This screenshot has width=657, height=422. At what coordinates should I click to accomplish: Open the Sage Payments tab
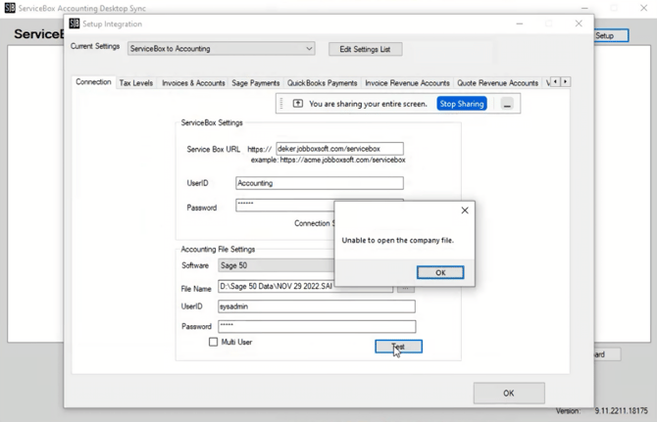pos(256,83)
